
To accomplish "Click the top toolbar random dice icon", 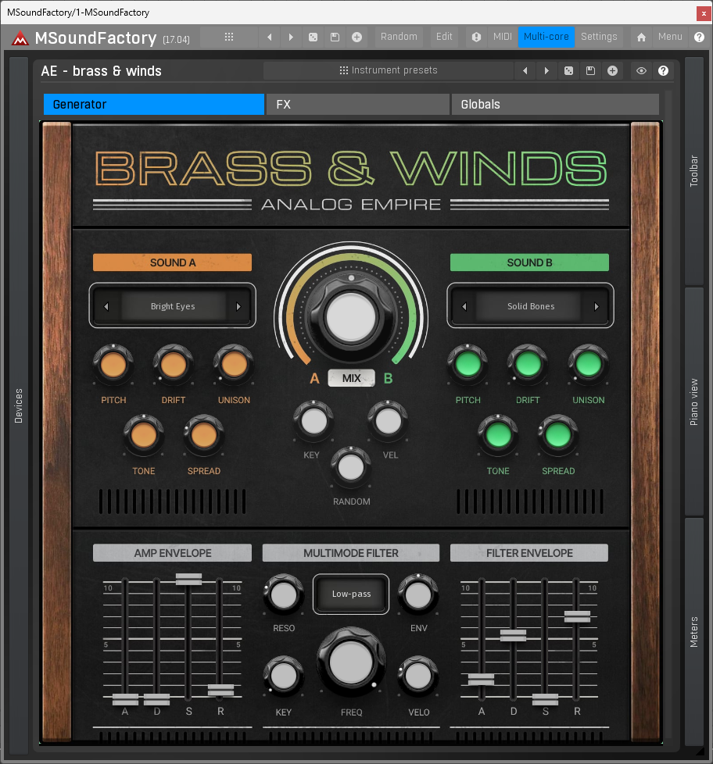I will point(313,37).
